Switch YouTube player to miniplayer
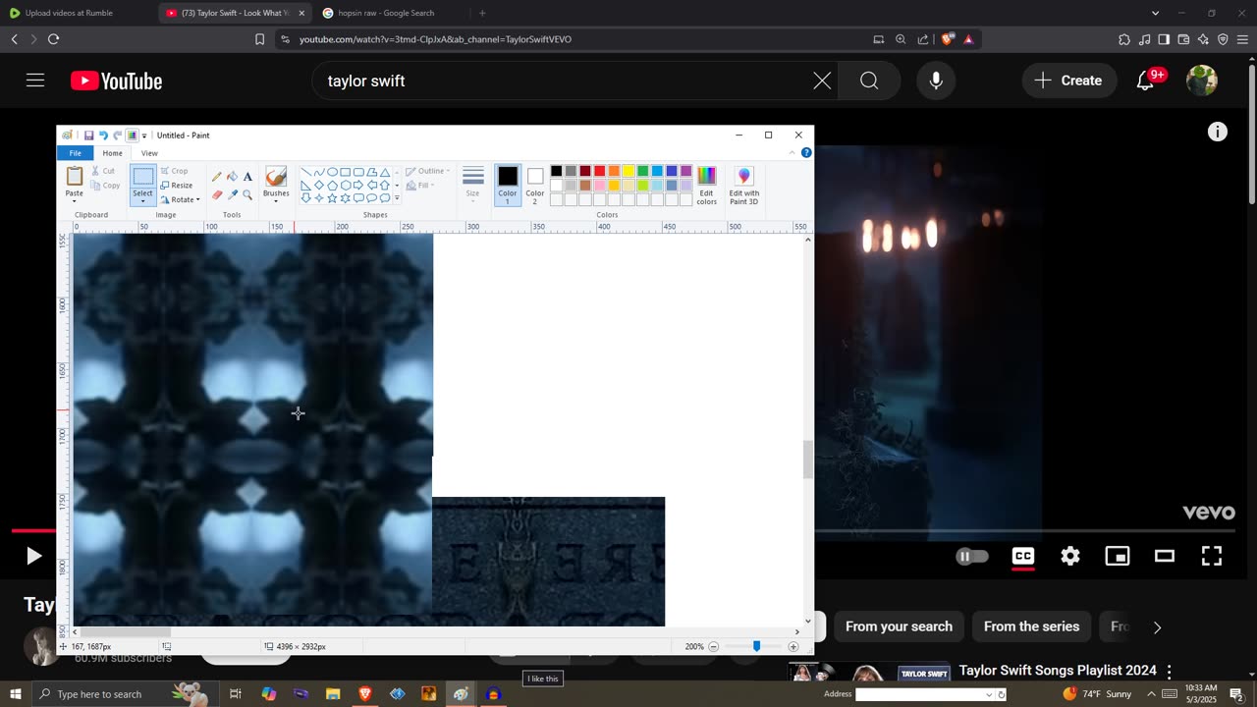This screenshot has height=707, width=1257. pyautogui.click(x=1118, y=556)
